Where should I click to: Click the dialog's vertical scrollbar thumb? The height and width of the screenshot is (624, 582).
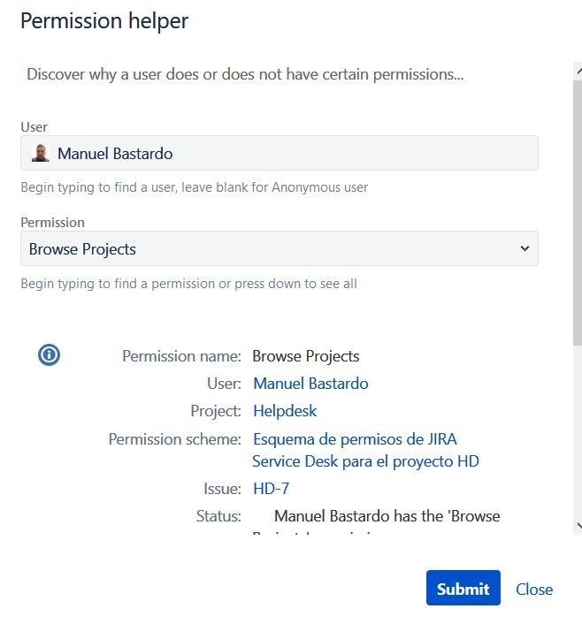(x=578, y=213)
